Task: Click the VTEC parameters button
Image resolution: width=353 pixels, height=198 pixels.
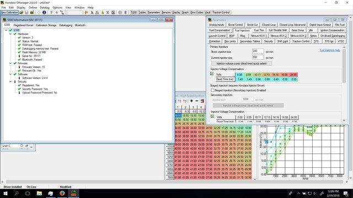Action: tap(341, 41)
